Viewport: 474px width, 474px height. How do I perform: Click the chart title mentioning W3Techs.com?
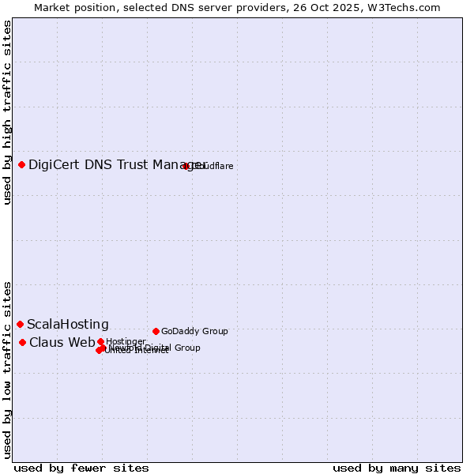tap(237, 7)
